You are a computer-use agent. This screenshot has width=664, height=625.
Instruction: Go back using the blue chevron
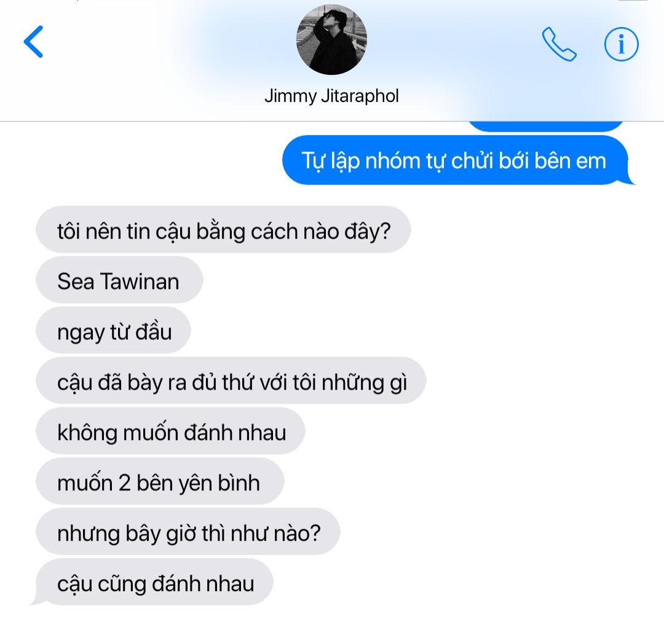pyautogui.click(x=33, y=41)
